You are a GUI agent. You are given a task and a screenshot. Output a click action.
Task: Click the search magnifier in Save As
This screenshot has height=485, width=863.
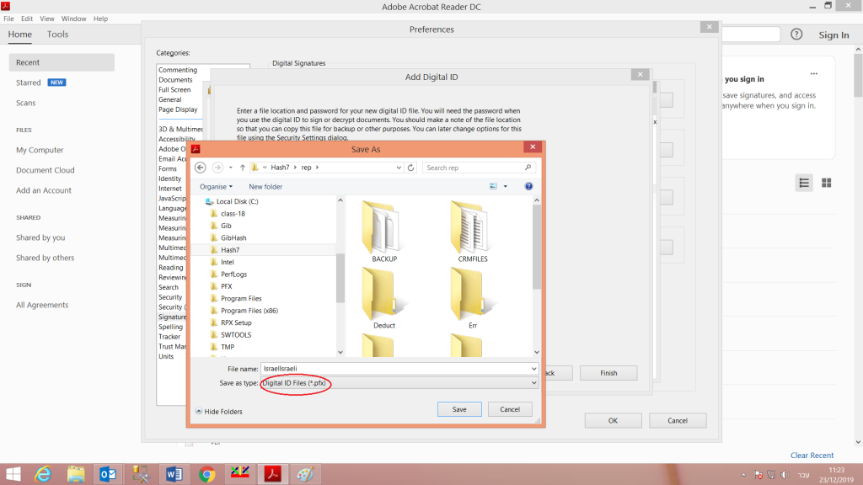(x=528, y=168)
